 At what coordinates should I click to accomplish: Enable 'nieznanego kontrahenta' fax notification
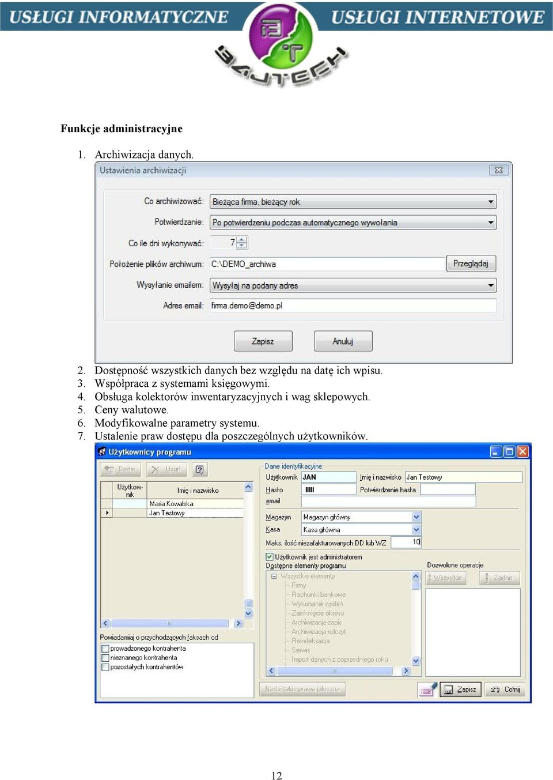tap(105, 658)
